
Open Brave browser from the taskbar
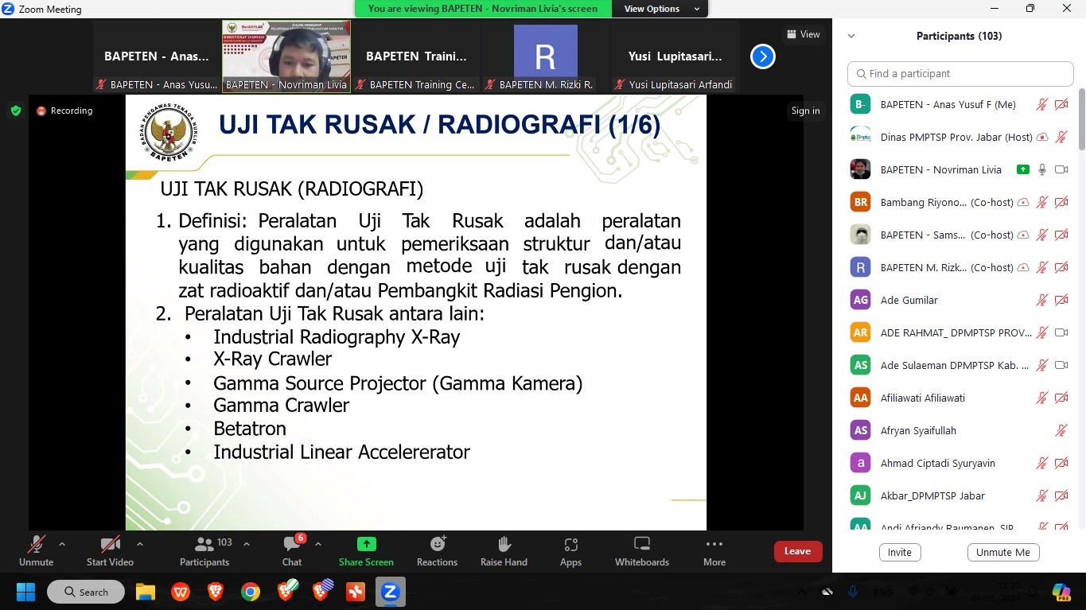click(215, 592)
